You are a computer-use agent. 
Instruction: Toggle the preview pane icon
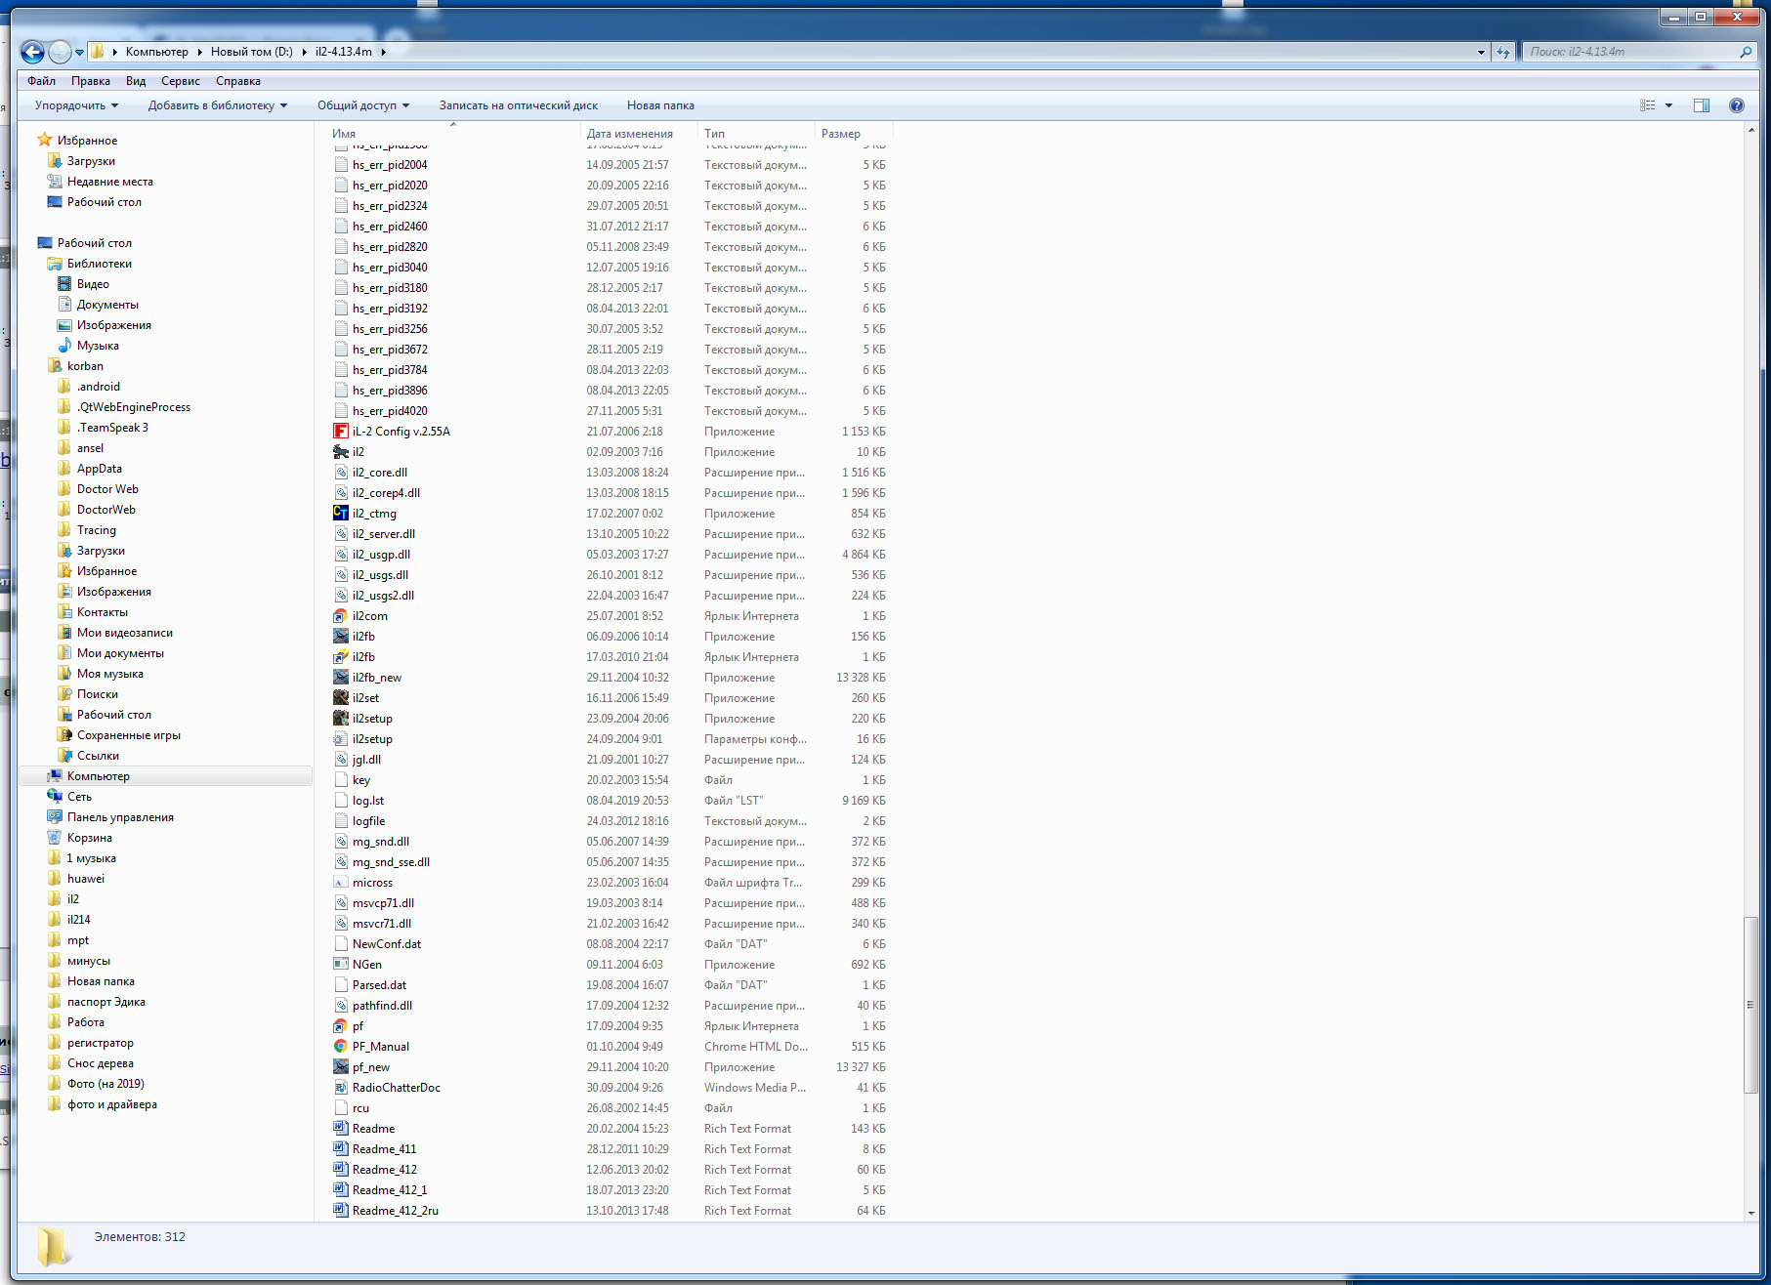tap(1702, 105)
